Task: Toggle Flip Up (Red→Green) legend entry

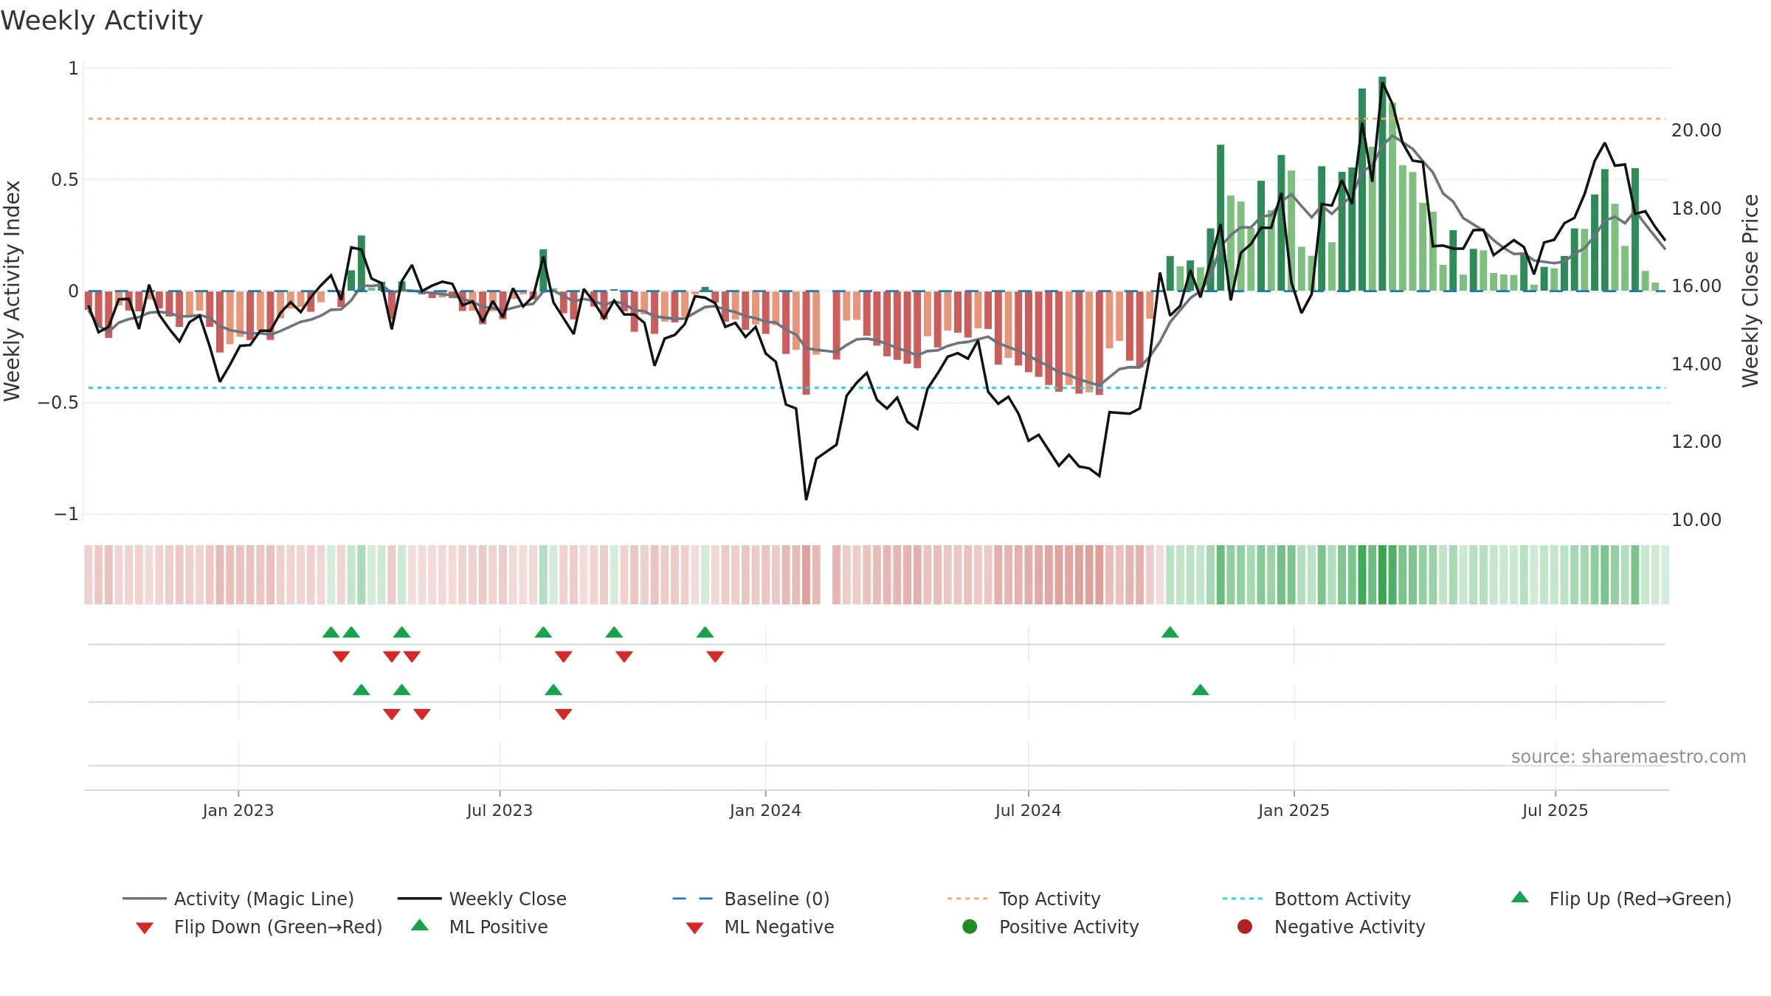Action: [x=1621, y=899]
